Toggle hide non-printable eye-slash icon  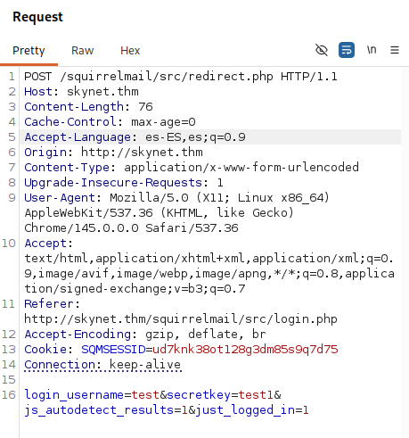click(322, 50)
